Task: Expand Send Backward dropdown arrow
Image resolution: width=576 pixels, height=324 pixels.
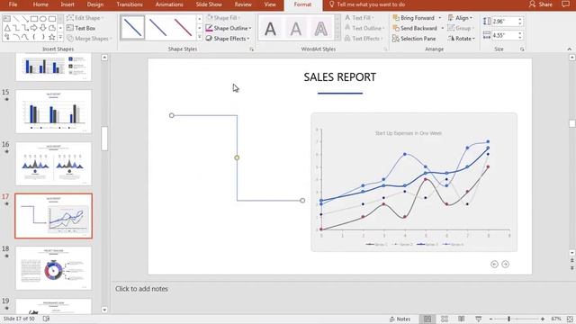Action: 442,28
